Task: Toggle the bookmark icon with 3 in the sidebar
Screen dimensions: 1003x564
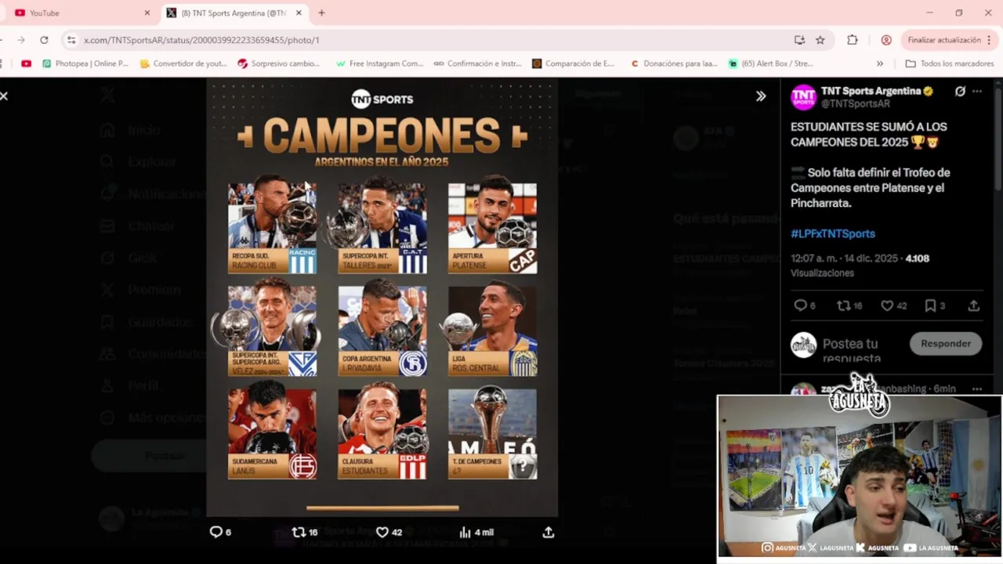Action: point(930,305)
